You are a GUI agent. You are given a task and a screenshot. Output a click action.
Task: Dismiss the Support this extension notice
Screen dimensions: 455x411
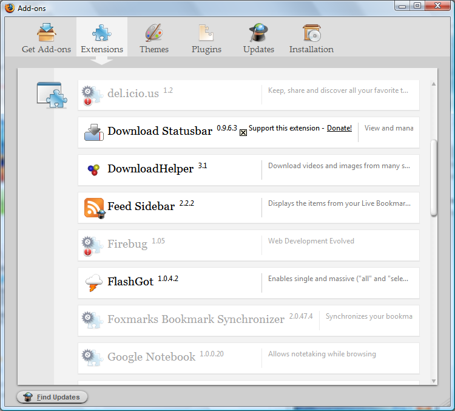(x=243, y=133)
